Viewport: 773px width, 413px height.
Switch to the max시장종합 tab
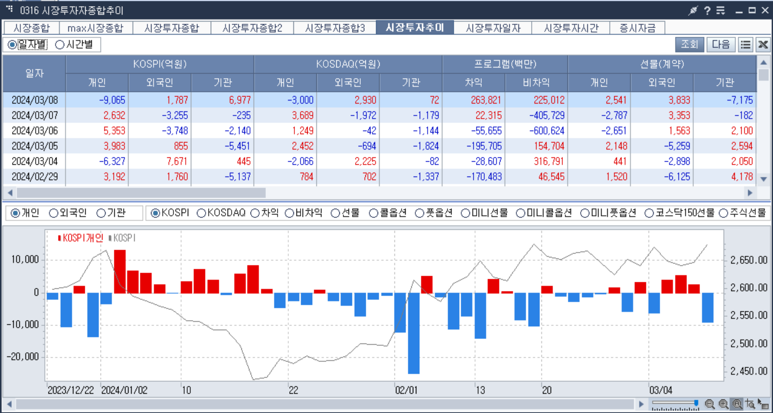click(95, 28)
